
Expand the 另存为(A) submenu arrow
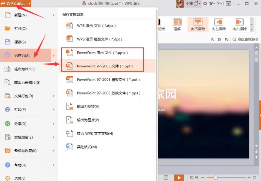tap(54, 56)
